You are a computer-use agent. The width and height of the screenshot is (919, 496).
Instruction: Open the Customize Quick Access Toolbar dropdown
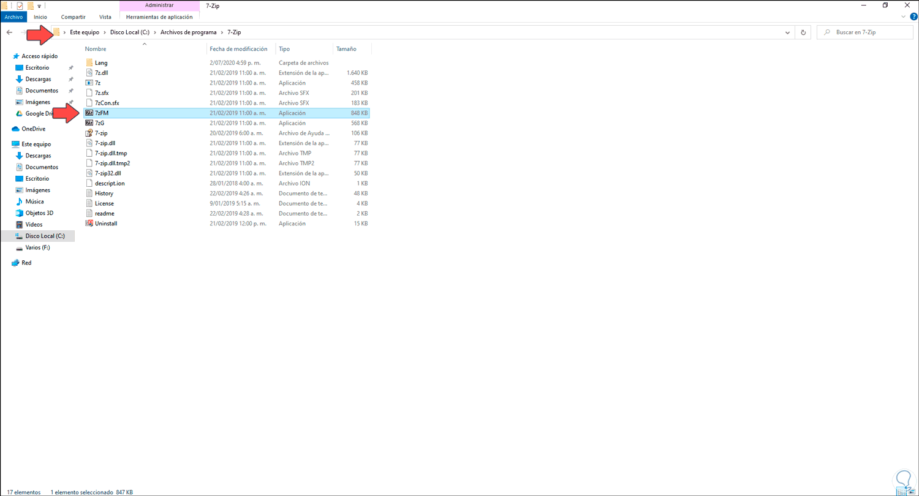(x=39, y=6)
